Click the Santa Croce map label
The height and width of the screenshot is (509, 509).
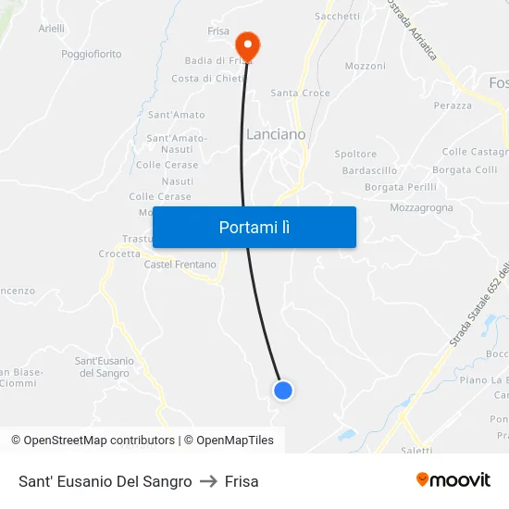300,93
